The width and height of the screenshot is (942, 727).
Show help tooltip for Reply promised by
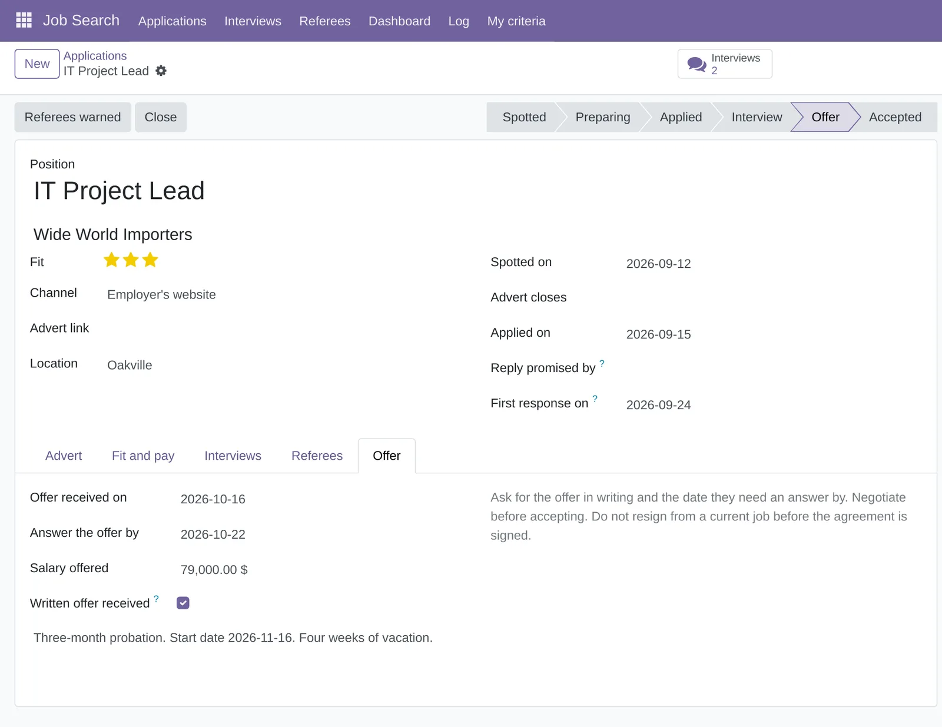click(602, 363)
